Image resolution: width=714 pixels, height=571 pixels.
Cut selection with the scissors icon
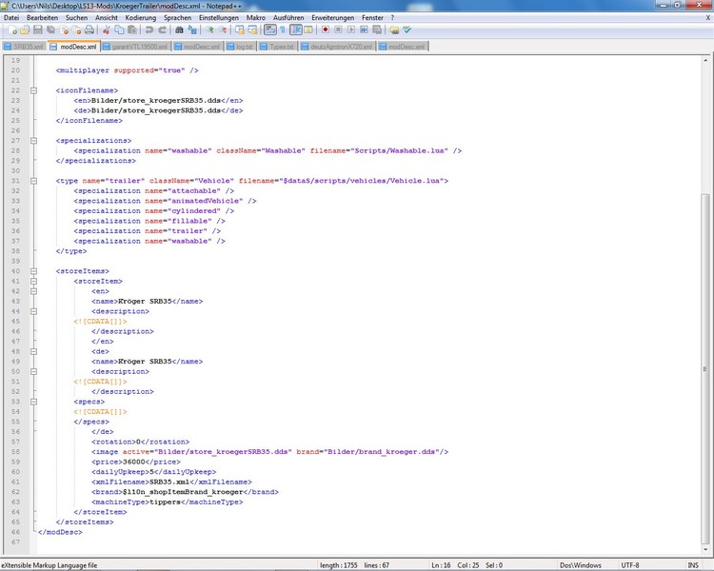106,30
